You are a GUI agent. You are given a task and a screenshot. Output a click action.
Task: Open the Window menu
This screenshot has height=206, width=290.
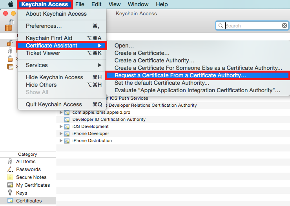tap(138, 4)
